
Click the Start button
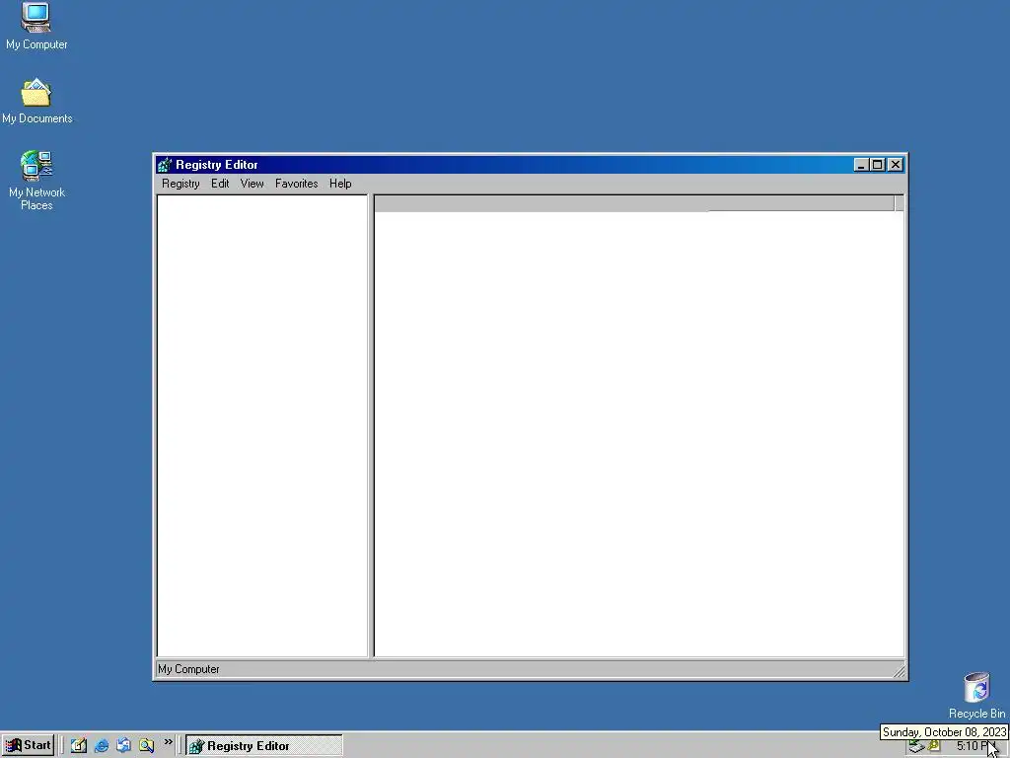28,746
